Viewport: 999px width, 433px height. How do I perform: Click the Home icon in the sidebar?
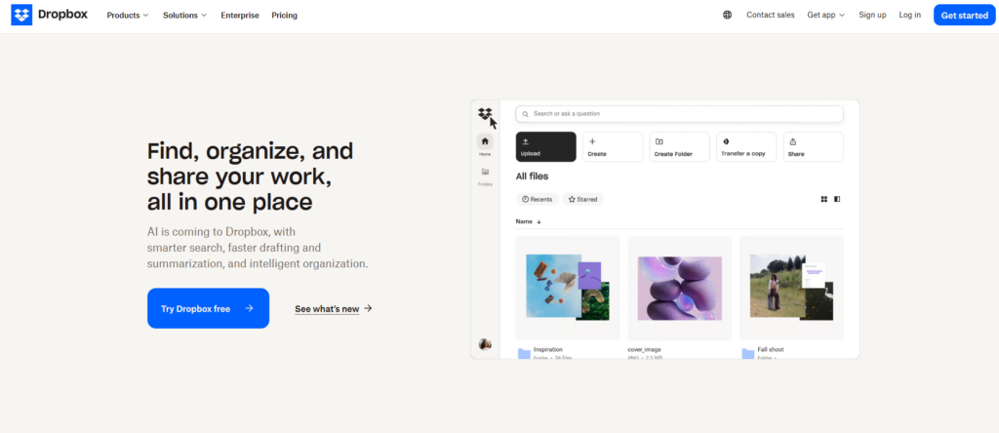[x=485, y=142]
